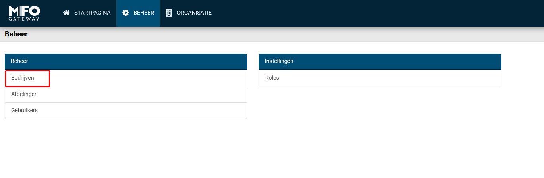The height and width of the screenshot is (178, 544).
Task: Open the Roles link under Instellingen
Action: point(272,78)
